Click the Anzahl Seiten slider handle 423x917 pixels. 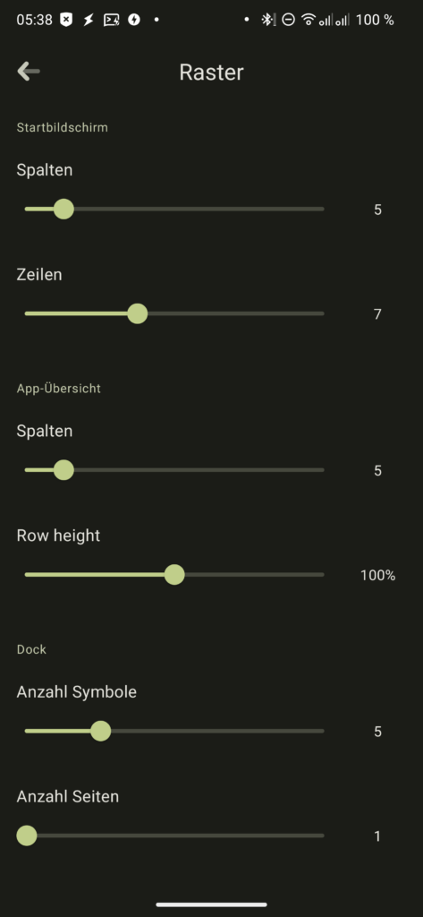26,836
